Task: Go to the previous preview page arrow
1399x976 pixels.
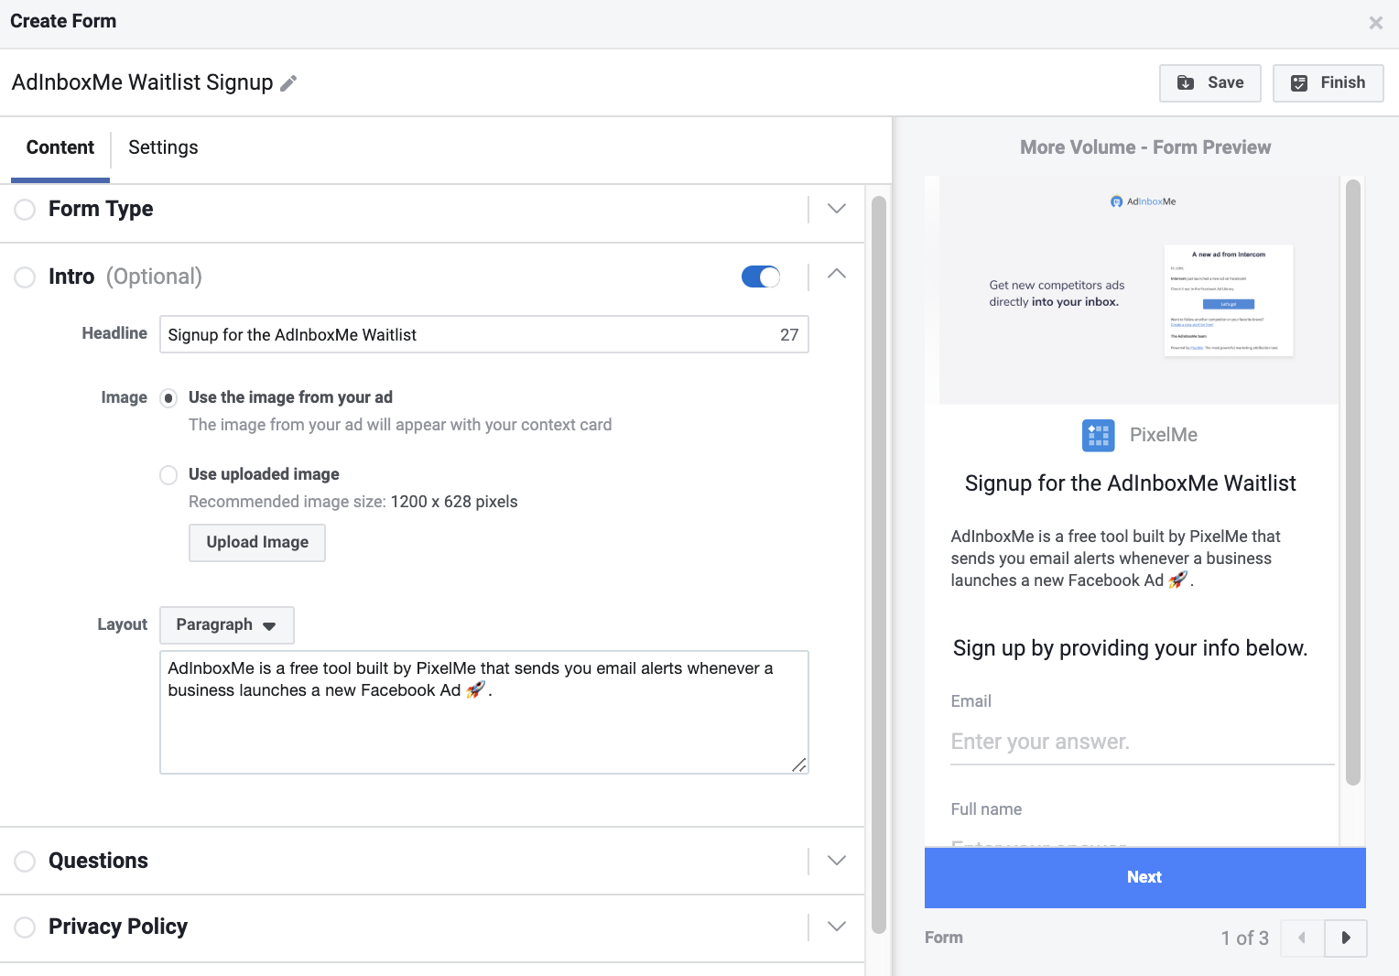Action: 1302,938
